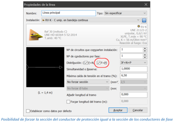Check Establecer como datos por defecto
The image size is (174, 123).
click(28, 111)
